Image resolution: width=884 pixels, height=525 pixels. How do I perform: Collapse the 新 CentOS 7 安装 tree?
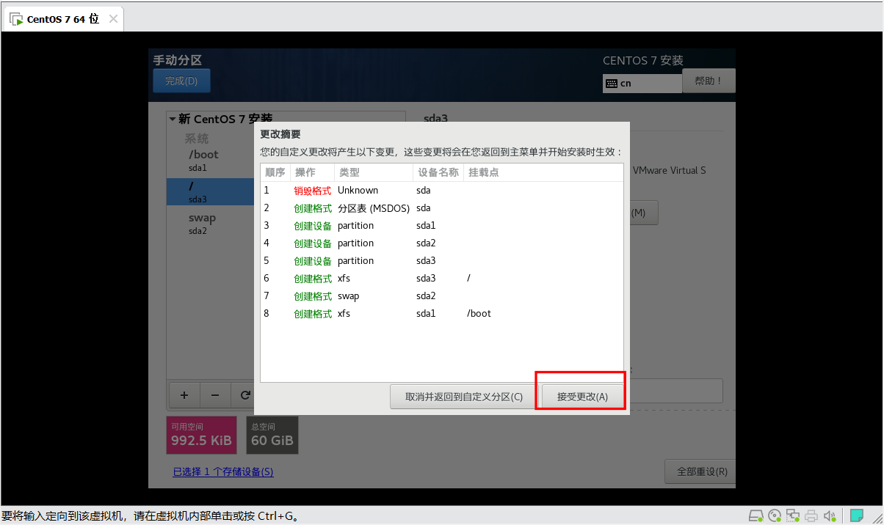click(173, 119)
